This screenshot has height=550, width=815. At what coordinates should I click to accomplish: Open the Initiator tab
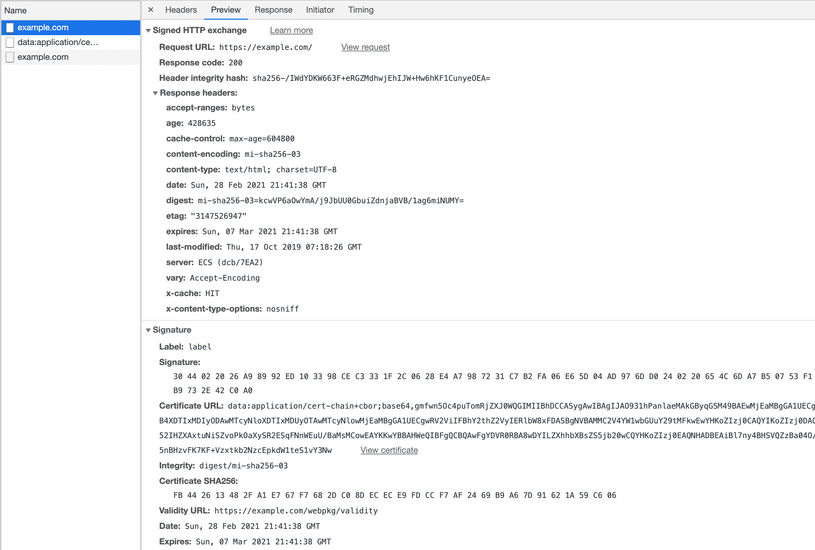[x=319, y=10]
